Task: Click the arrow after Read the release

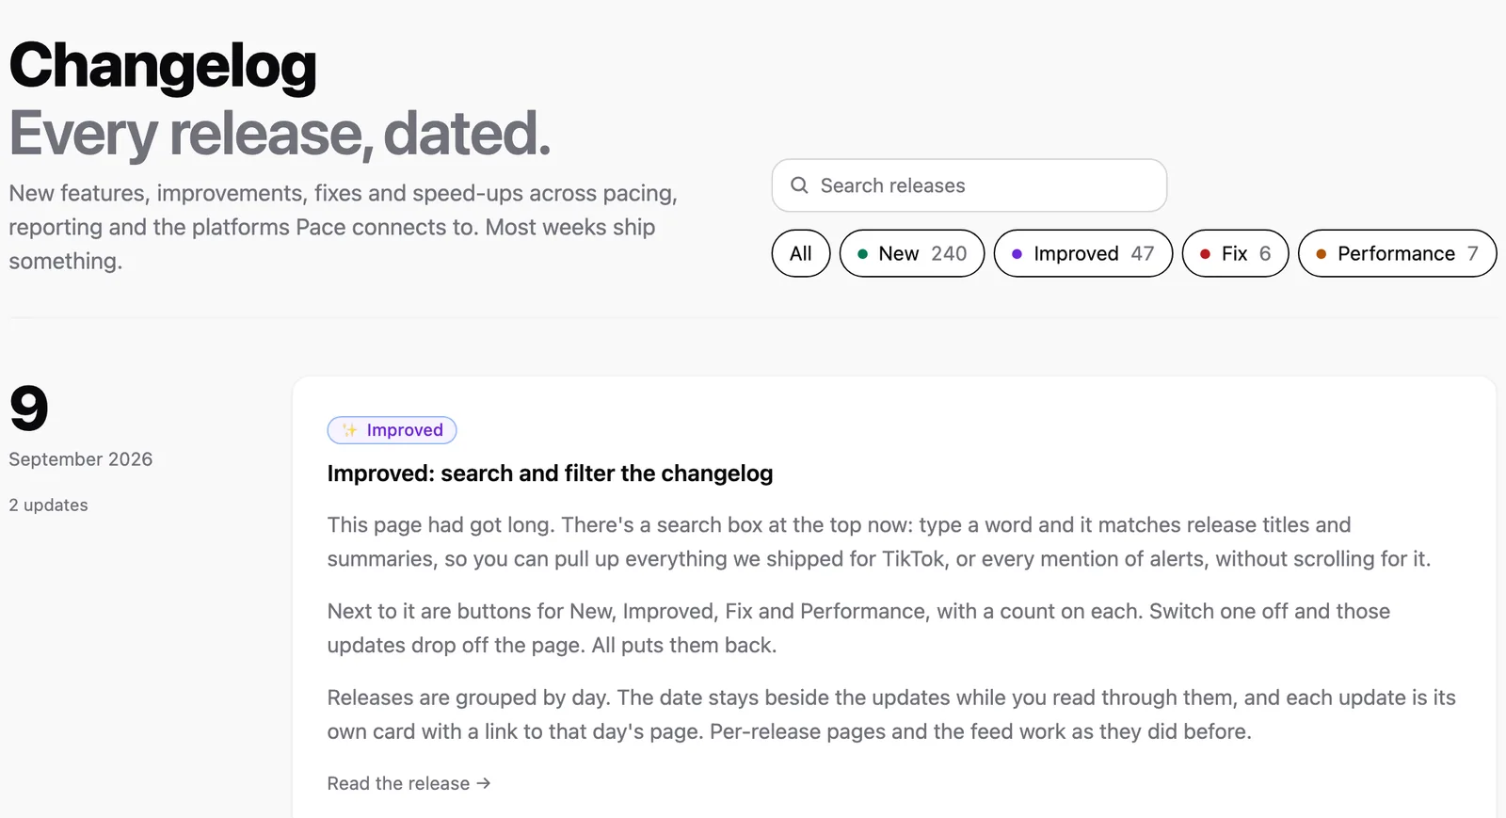Action: [484, 783]
